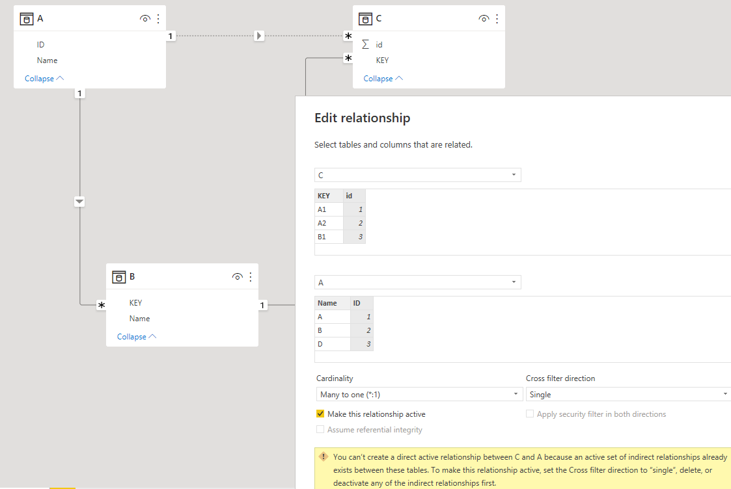Click table B's table icon

119,276
